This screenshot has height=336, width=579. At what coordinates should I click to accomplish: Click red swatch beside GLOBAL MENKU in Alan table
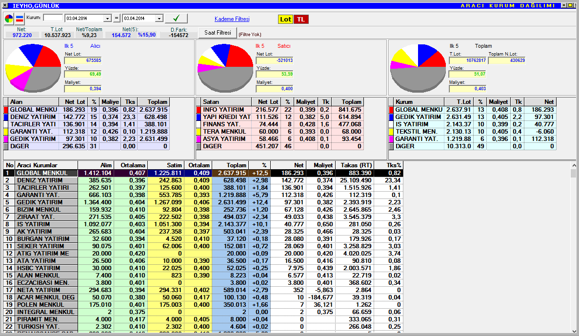tap(6, 110)
